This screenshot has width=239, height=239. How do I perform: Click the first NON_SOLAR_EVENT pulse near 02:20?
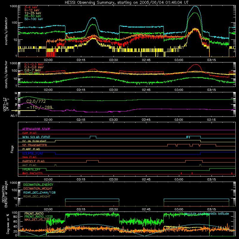pos(93,137)
